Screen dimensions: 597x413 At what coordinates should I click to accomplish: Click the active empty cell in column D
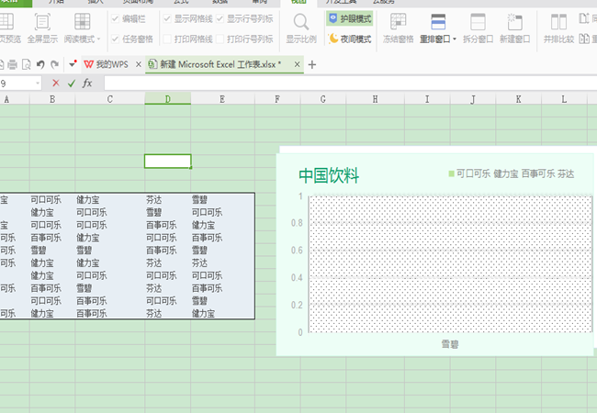coord(167,161)
